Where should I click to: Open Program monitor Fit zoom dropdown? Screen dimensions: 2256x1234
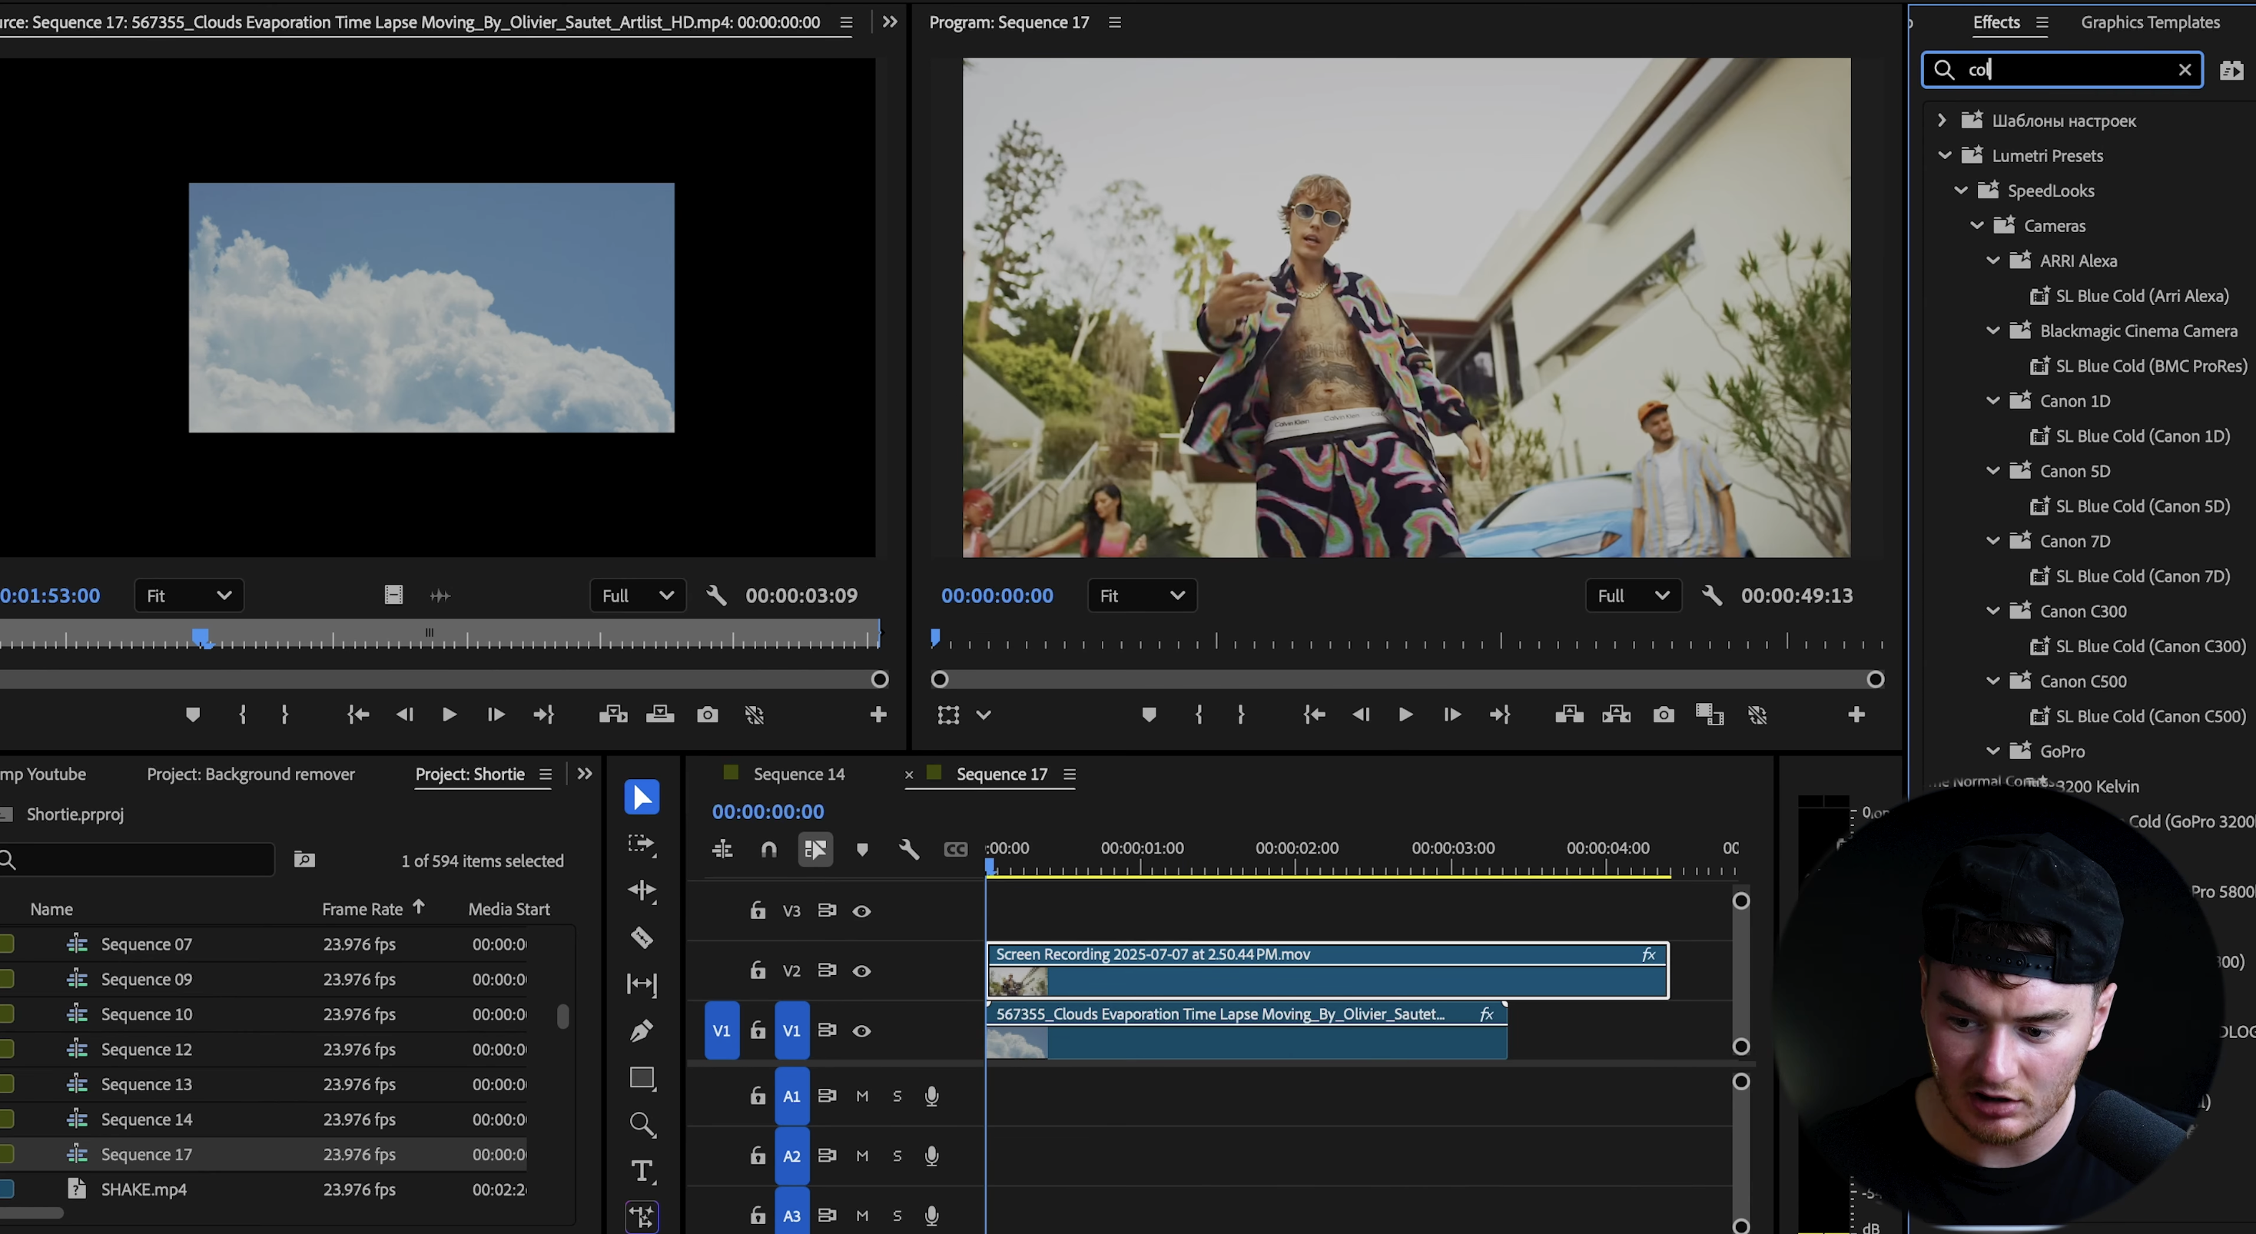coord(1142,595)
